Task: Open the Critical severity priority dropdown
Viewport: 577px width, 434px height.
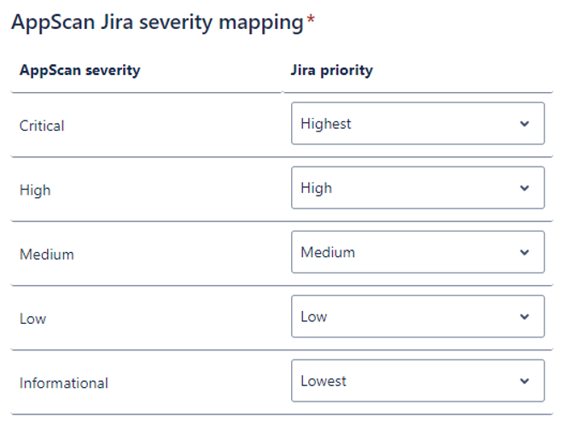Action: coord(417,124)
